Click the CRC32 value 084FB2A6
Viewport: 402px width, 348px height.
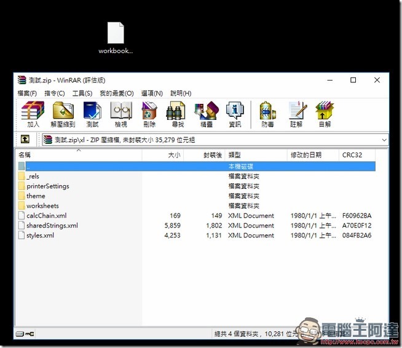click(x=357, y=235)
